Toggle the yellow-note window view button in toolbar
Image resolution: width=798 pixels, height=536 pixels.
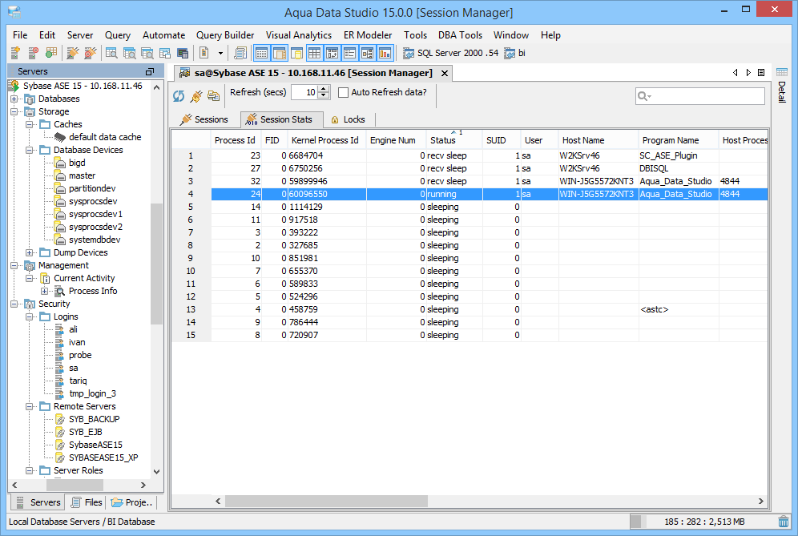tap(296, 53)
